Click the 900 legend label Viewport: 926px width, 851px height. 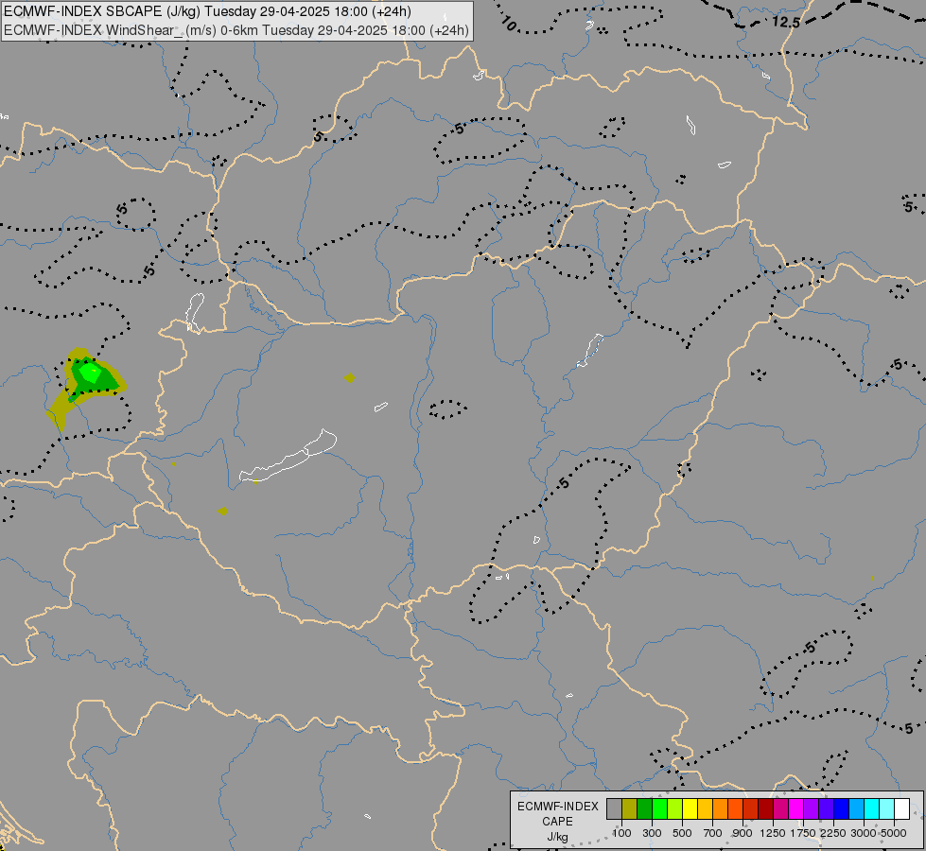[743, 833]
